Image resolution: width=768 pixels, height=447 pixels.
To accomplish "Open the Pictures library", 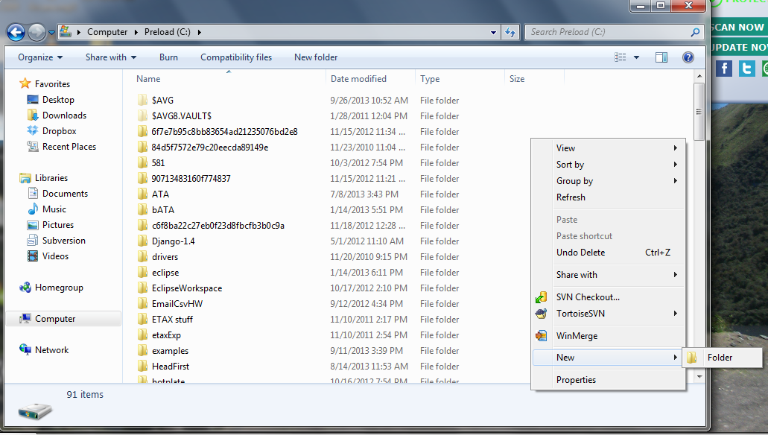I will [x=58, y=225].
